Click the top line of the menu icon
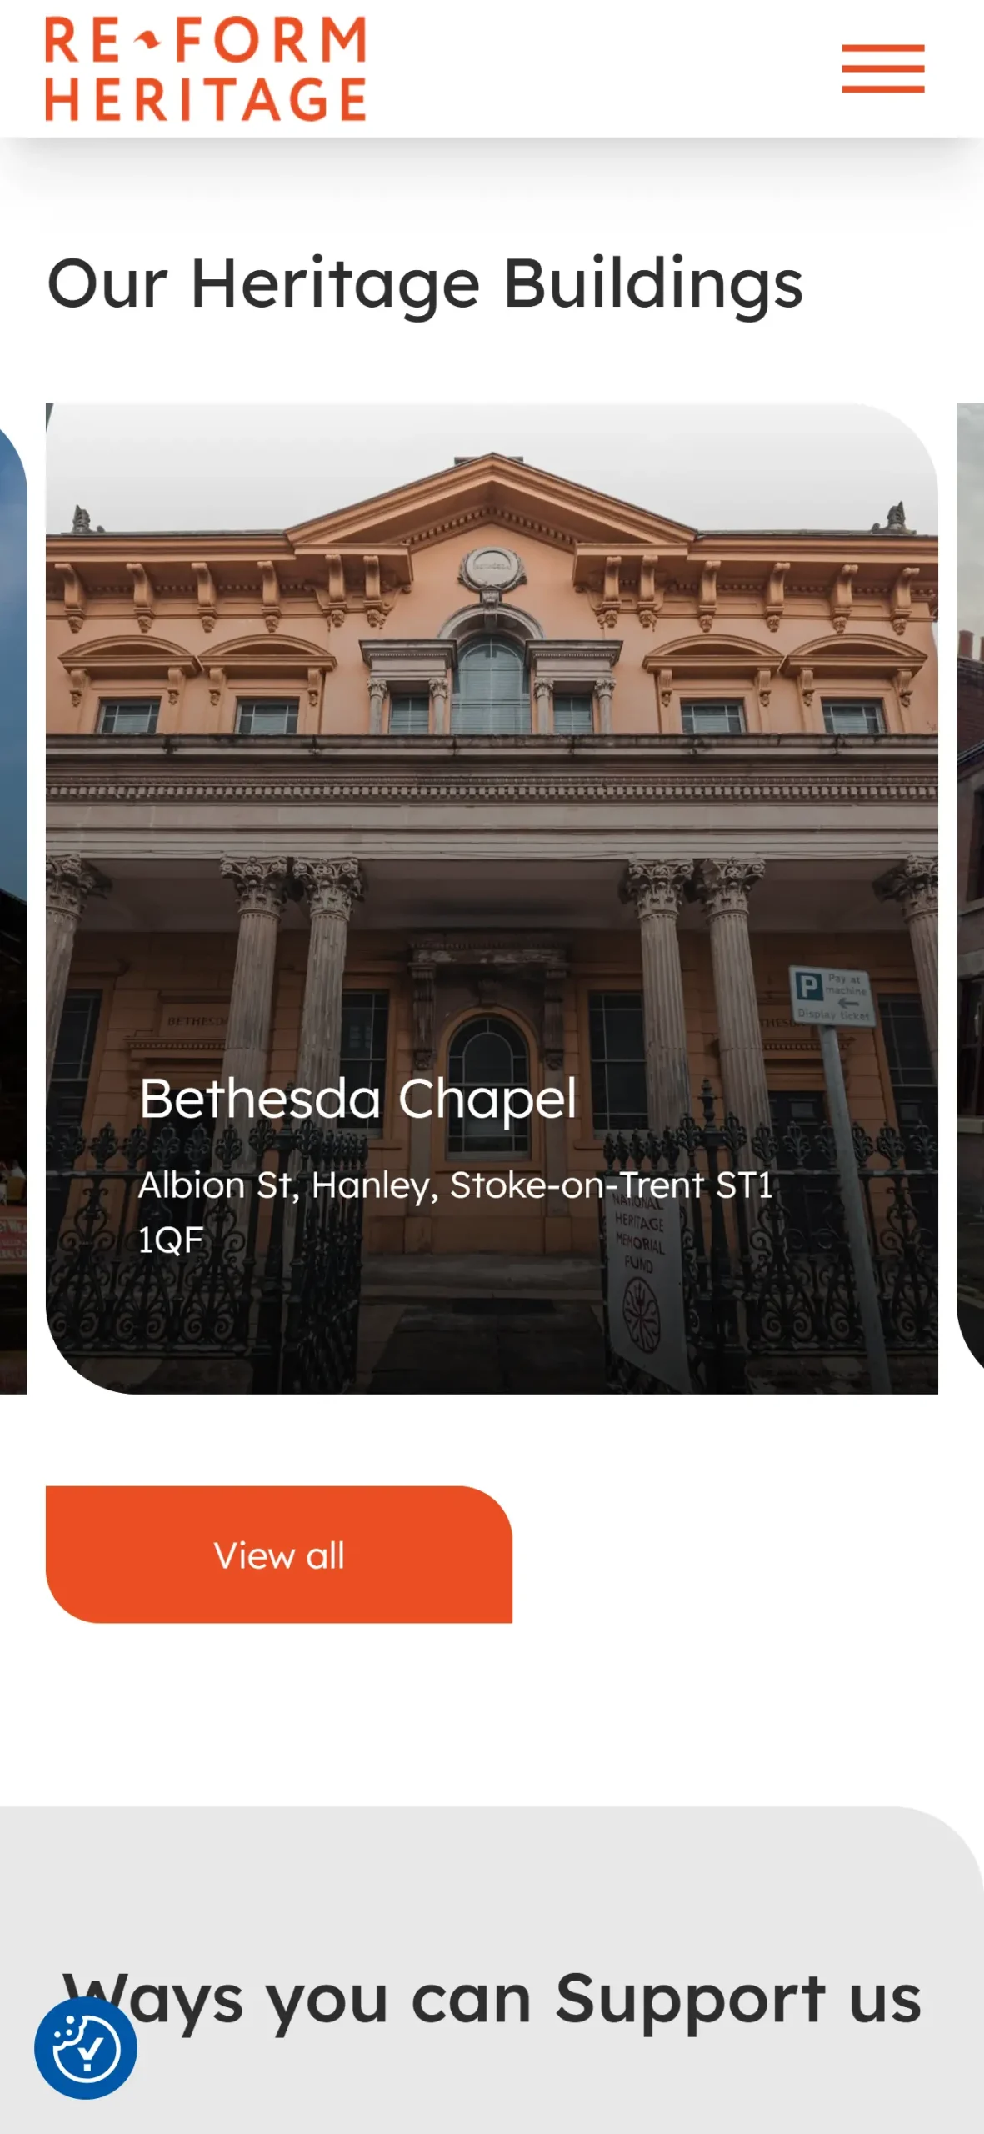This screenshot has height=2134, width=984. 882,48
